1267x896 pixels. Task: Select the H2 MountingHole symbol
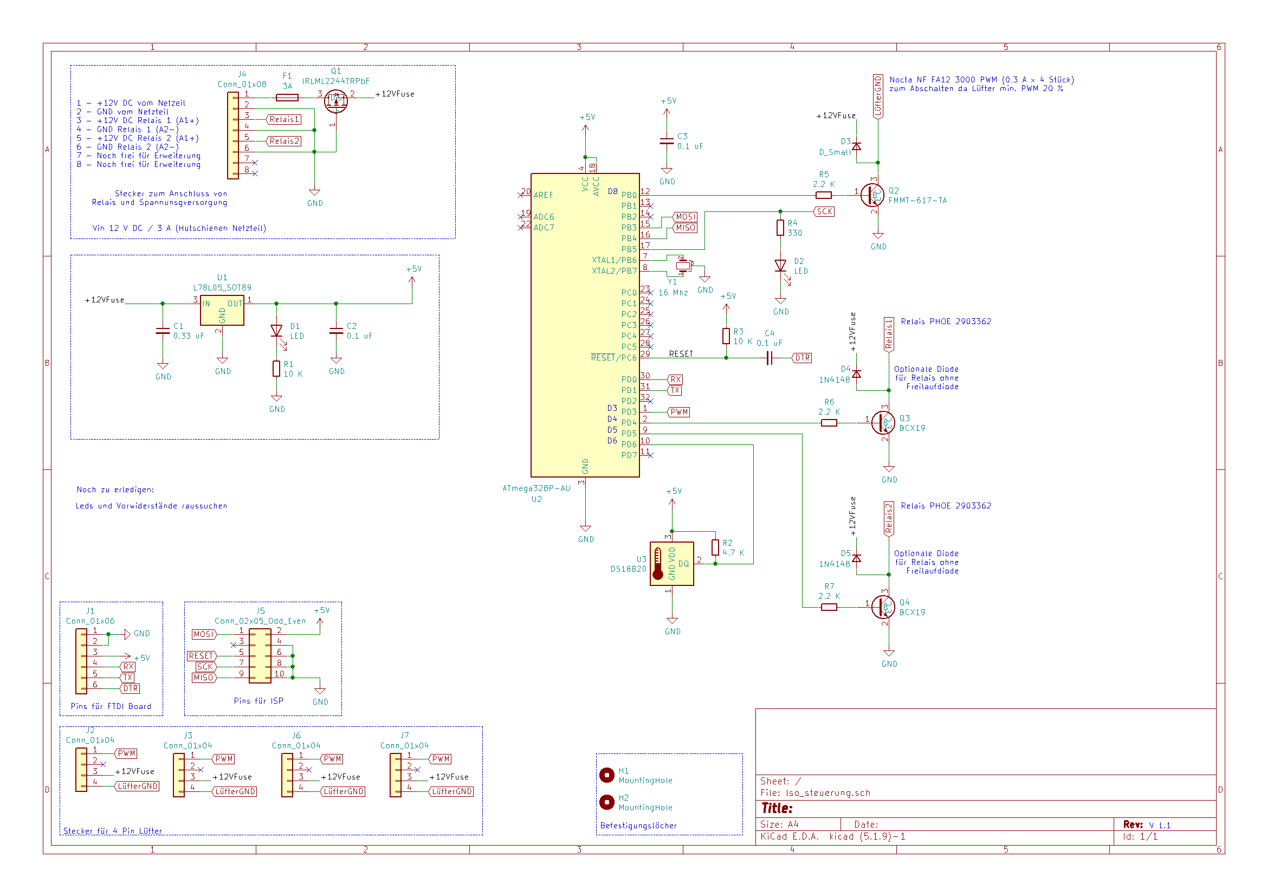click(607, 802)
